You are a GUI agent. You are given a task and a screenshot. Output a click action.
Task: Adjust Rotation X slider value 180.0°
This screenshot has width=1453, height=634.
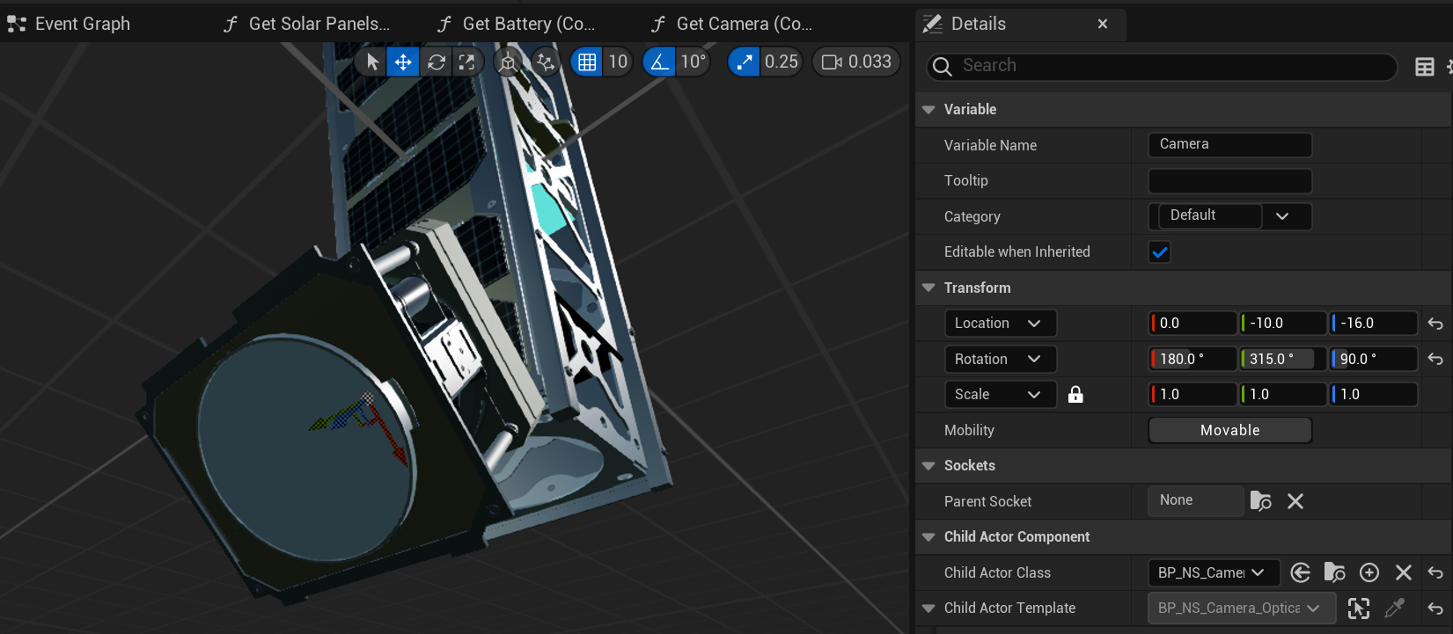coord(1192,359)
